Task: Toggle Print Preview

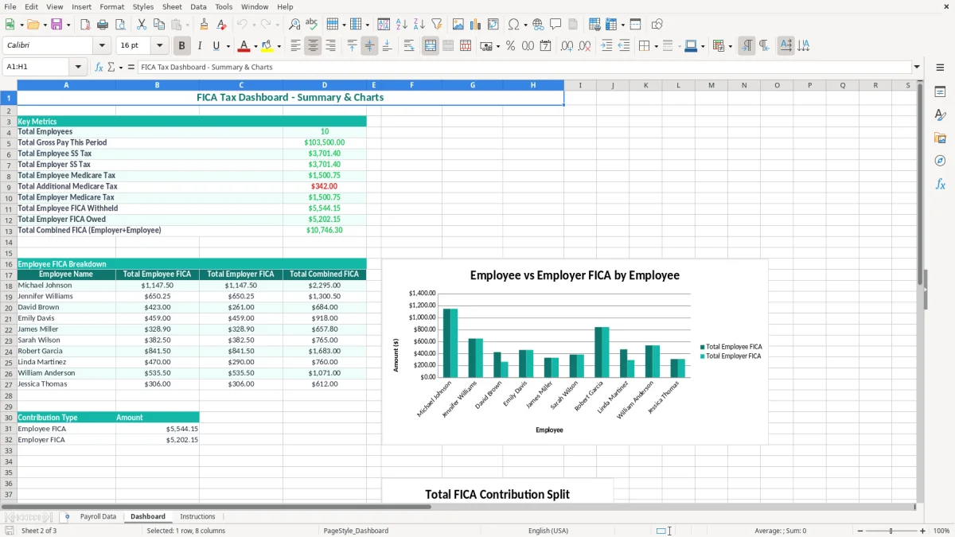Action: tap(119, 25)
